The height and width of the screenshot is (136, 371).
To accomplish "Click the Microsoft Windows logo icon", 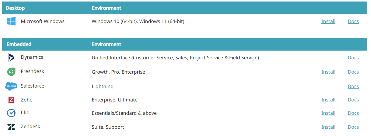I will (x=11, y=21).
